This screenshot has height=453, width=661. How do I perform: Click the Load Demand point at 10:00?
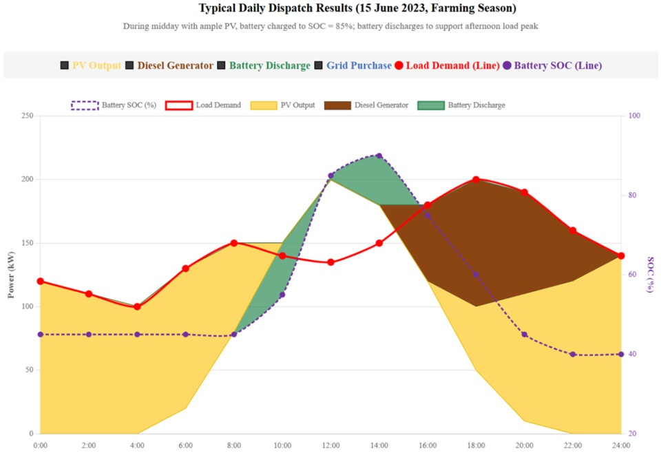coord(282,256)
